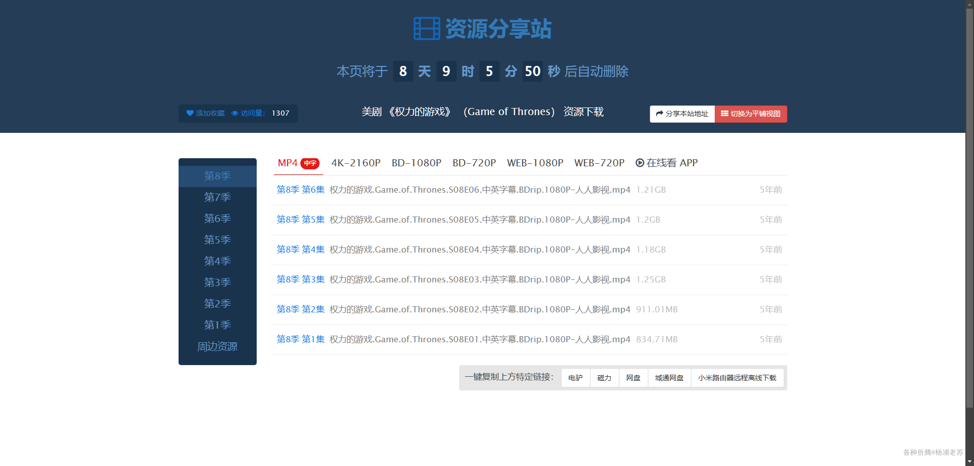Click the 中字 badge on MP4 tab

pyautogui.click(x=310, y=163)
